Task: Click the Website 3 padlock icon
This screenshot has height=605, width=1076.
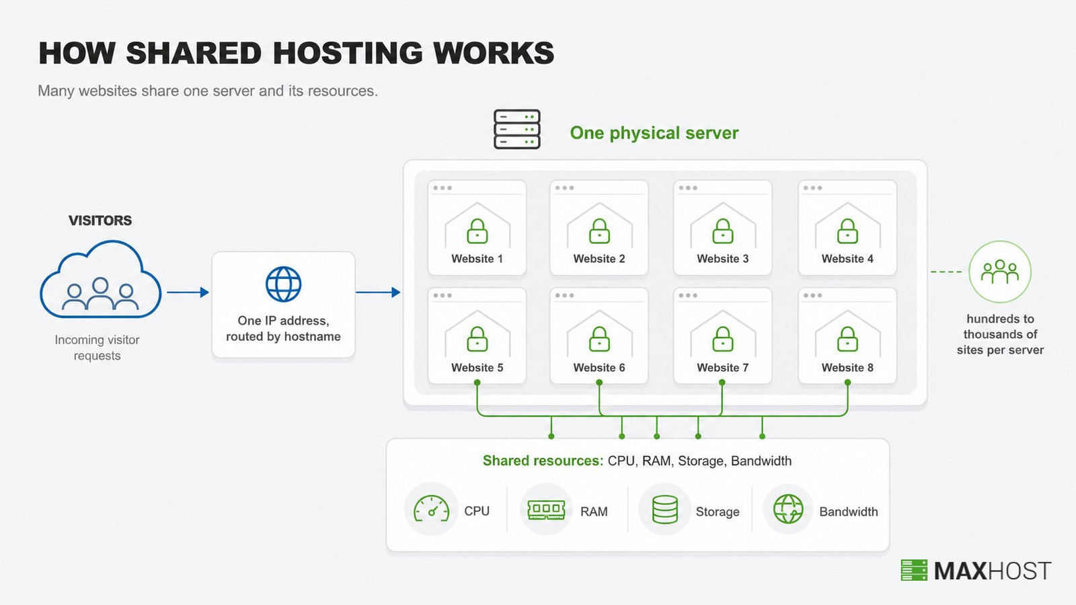Action: pos(723,231)
